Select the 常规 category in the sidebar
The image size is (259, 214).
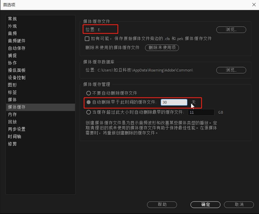(x=12, y=19)
